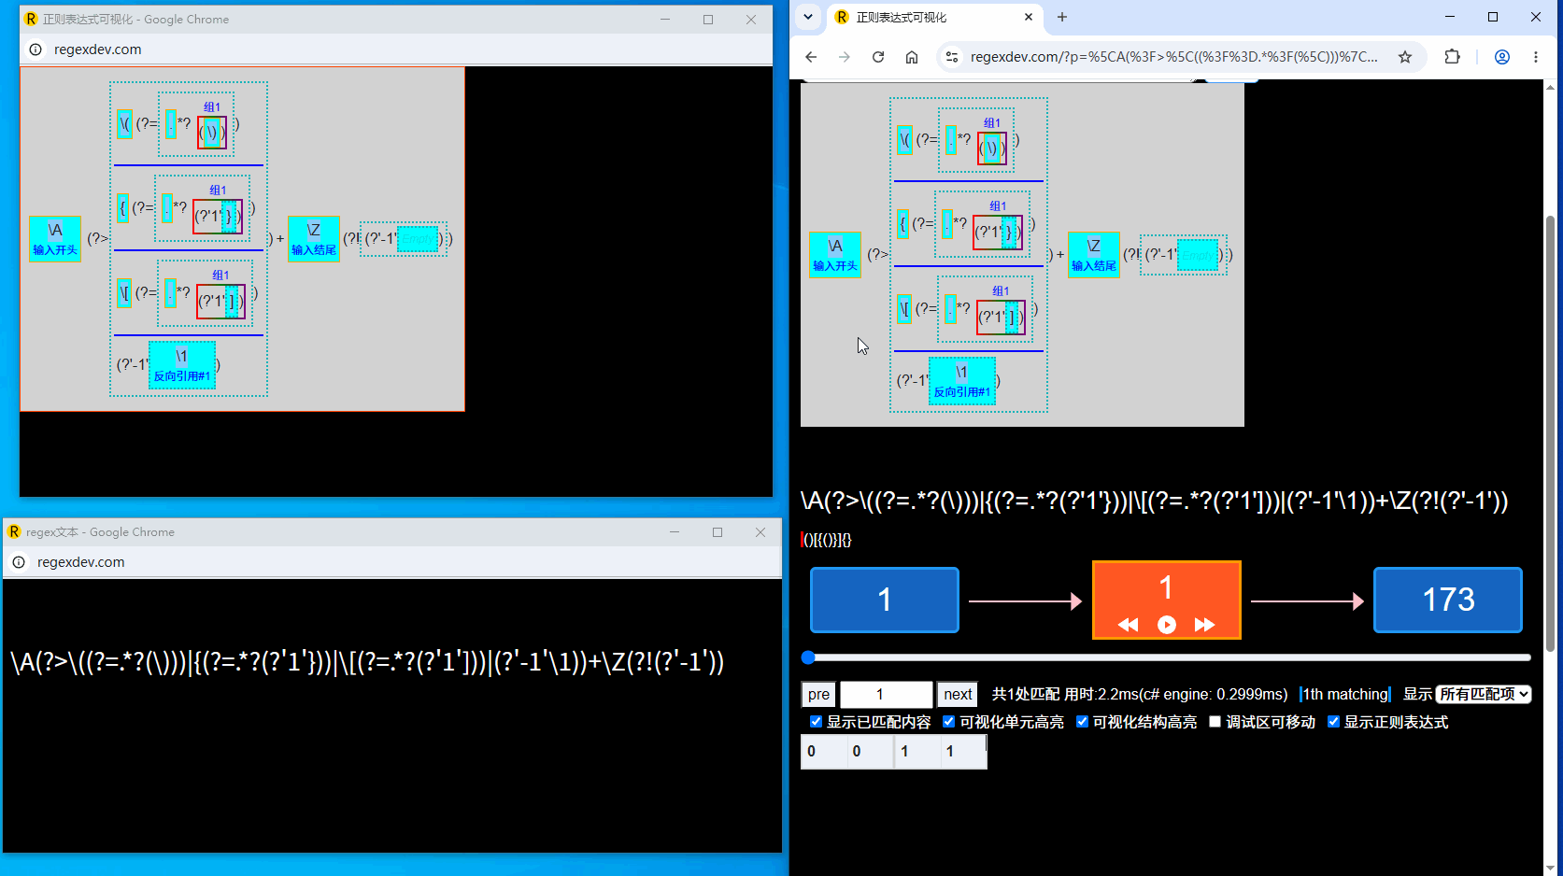The width and height of the screenshot is (1563, 876).
Task: Click the rewind playback icon
Action: pyautogui.click(x=1129, y=625)
